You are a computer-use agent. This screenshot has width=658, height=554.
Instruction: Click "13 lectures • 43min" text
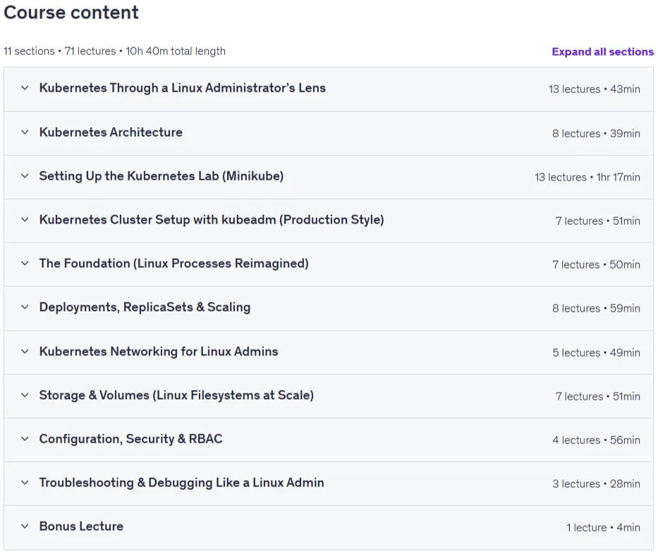595,90
